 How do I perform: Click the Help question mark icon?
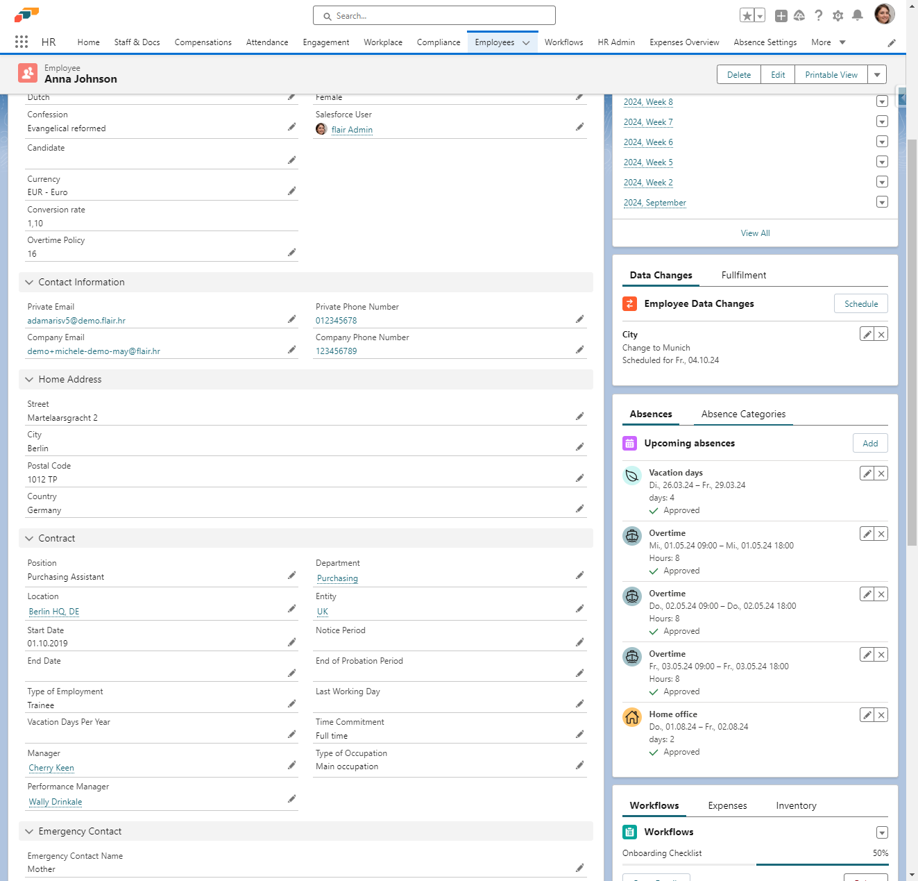pyautogui.click(x=819, y=15)
